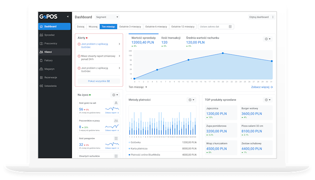Open gear settings of Na żywo panel
Image resolution: width=315 pixels, height=180 pixels.
tap(115, 95)
